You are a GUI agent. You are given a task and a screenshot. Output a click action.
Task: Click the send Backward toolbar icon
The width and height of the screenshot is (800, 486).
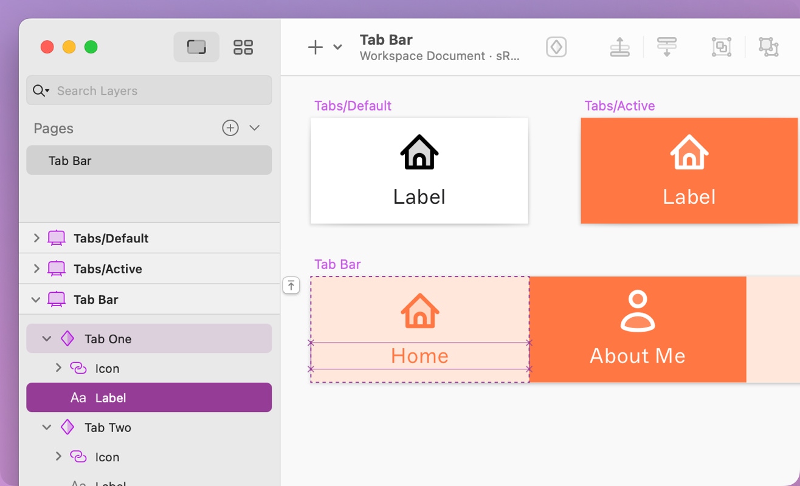(x=667, y=47)
